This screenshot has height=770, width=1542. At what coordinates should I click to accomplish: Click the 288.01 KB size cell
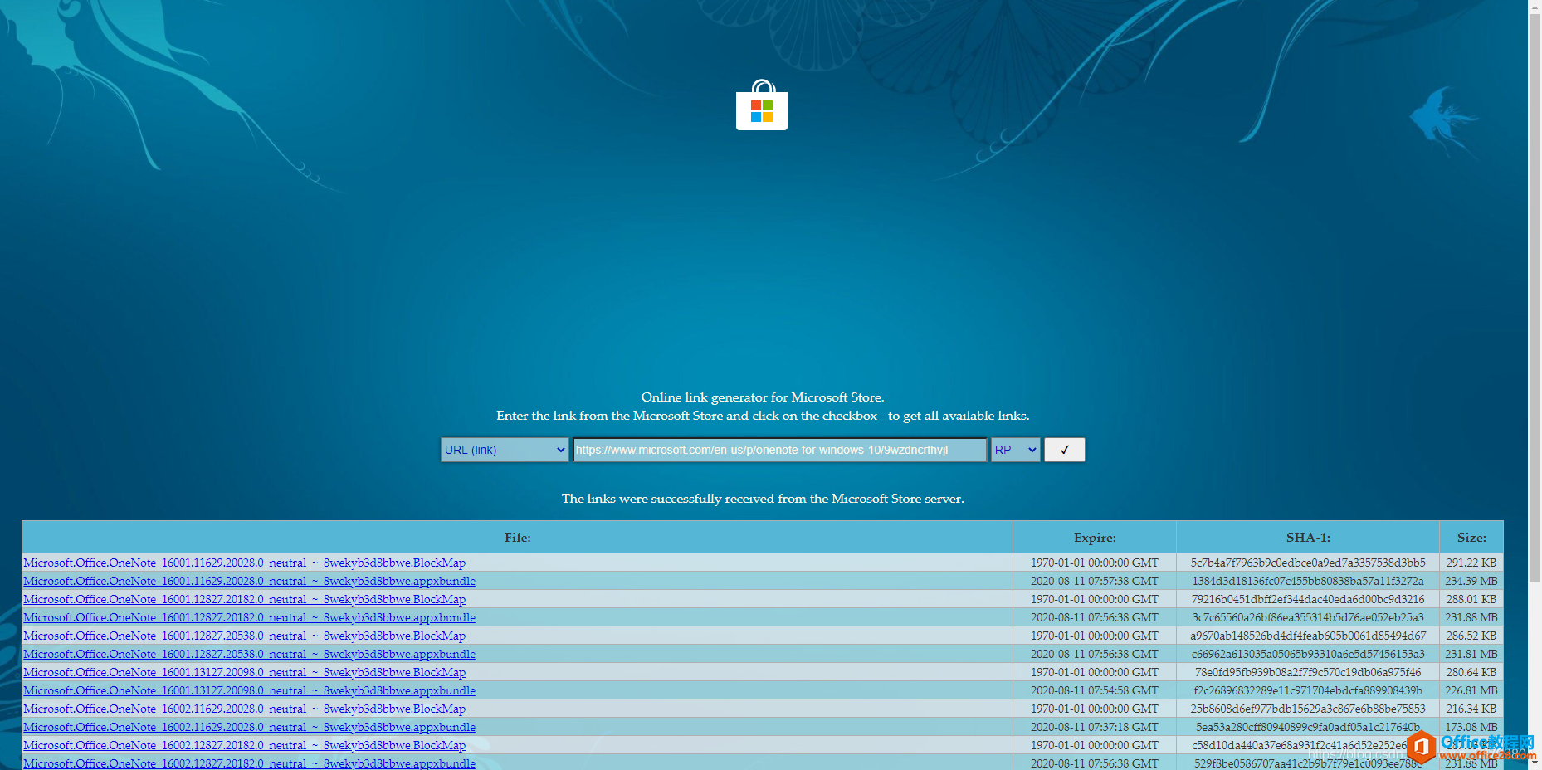pos(1471,599)
